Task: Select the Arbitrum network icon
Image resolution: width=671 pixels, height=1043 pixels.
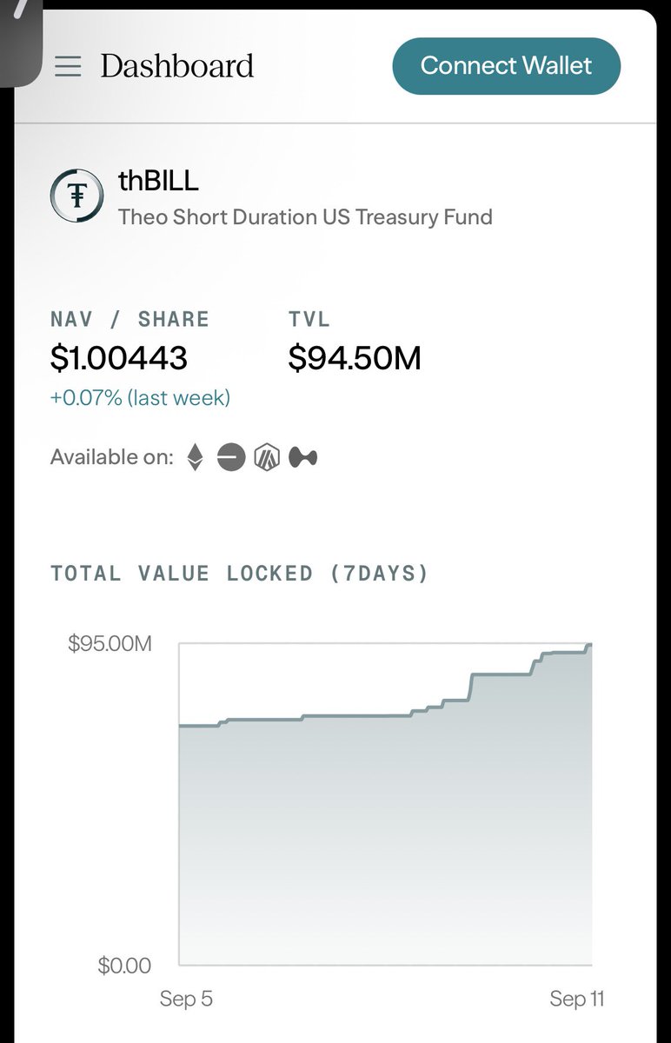Action: [x=267, y=457]
